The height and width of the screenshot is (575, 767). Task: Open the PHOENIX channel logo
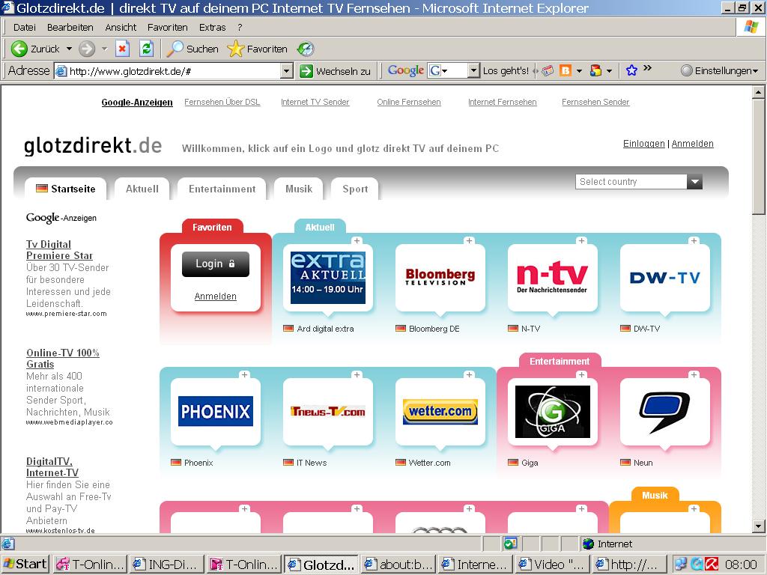coord(216,412)
